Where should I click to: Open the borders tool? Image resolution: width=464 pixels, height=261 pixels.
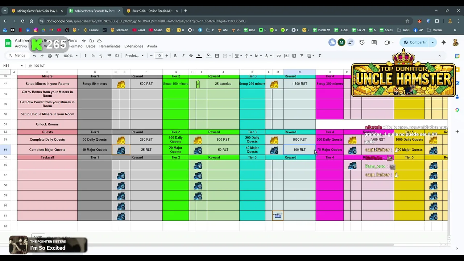point(217,56)
